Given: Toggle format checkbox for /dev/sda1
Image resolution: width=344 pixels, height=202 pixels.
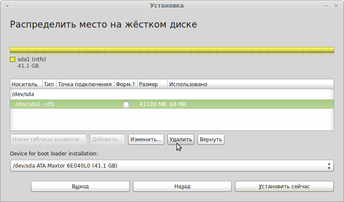Looking at the screenshot, I should 126,104.
